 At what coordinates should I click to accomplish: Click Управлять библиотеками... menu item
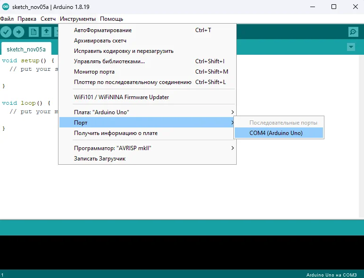[109, 61]
